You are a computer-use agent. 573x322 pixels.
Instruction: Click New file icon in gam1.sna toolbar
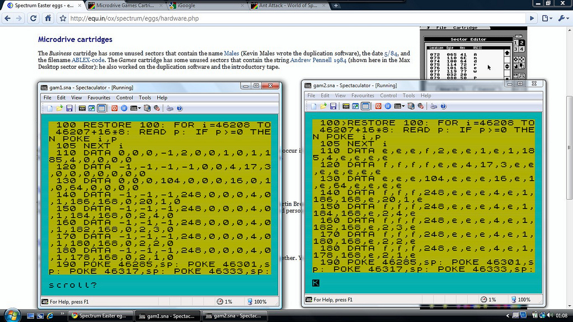tap(50, 108)
